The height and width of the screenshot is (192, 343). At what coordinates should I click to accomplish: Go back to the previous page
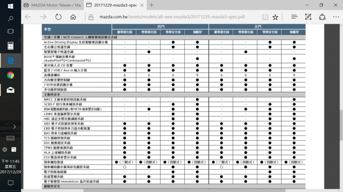28,17
